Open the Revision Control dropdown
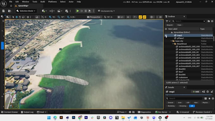The height and width of the screenshot is (121, 215). pyautogui.click(x=203, y=112)
